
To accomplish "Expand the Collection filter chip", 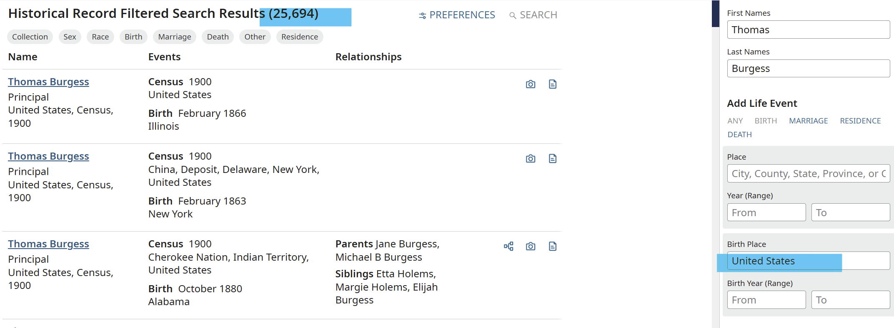I will 30,37.
